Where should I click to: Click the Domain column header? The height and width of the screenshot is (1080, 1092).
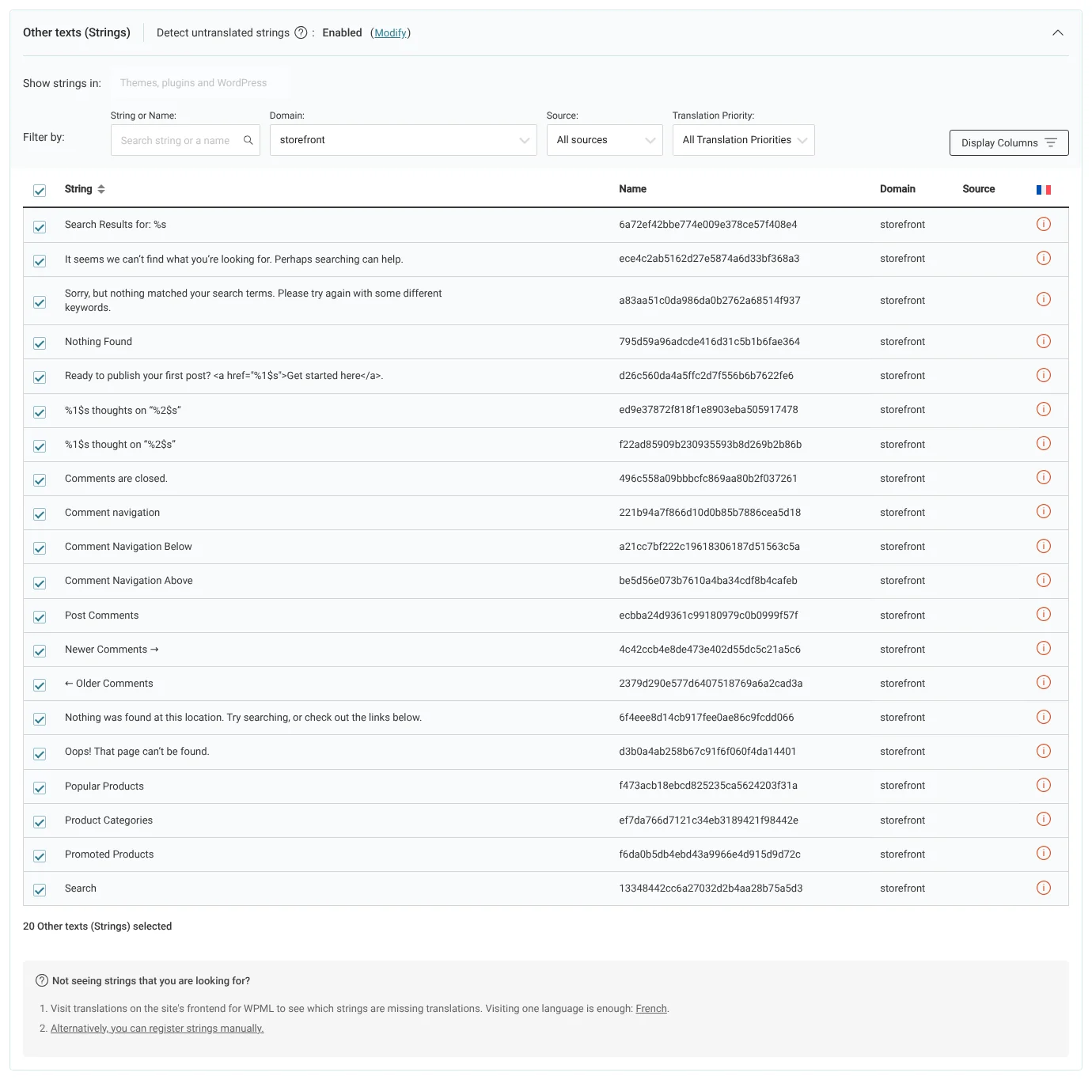(x=897, y=189)
